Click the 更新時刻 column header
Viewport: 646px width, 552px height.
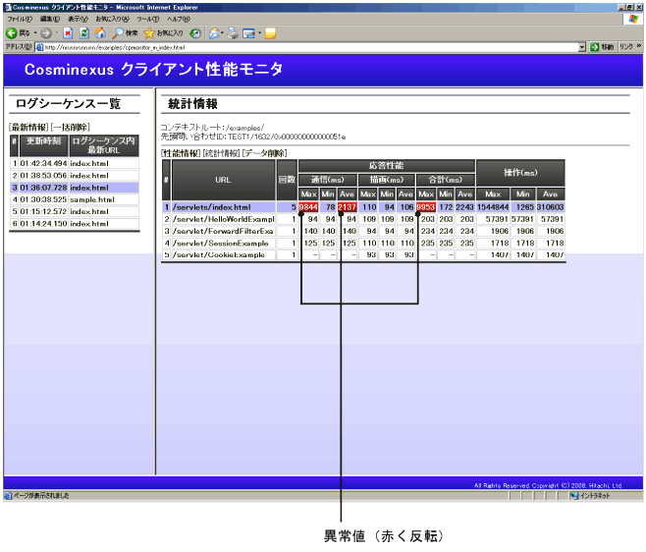[x=43, y=145]
